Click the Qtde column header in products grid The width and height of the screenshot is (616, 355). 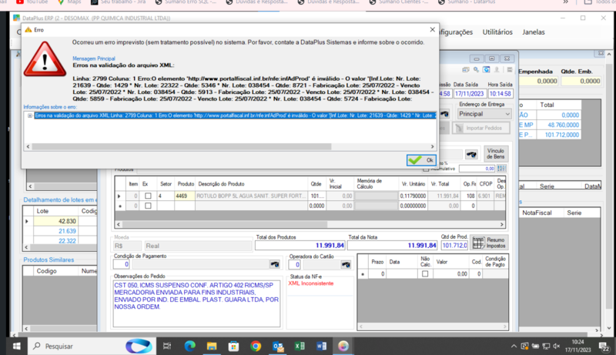[316, 184]
